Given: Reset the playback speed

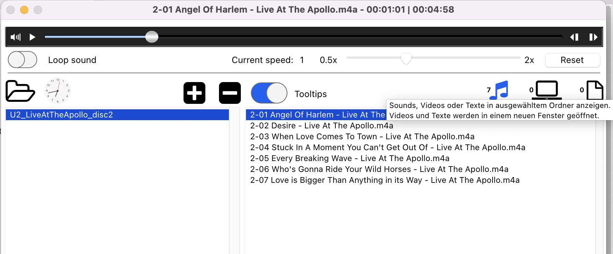Looking at the screenshot, I should pos(572,60).
